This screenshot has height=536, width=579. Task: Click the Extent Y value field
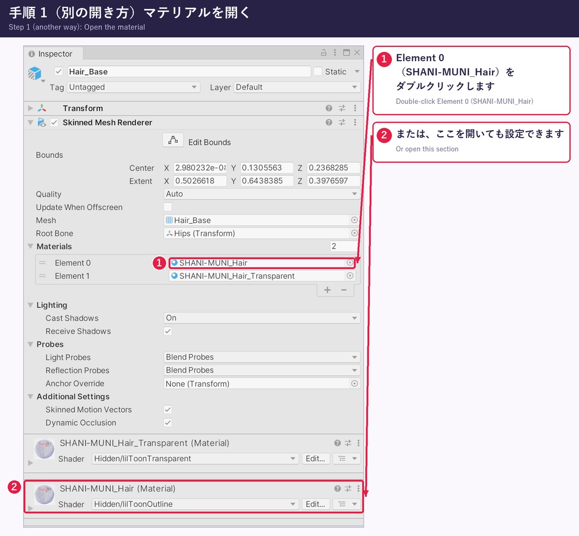267,181
